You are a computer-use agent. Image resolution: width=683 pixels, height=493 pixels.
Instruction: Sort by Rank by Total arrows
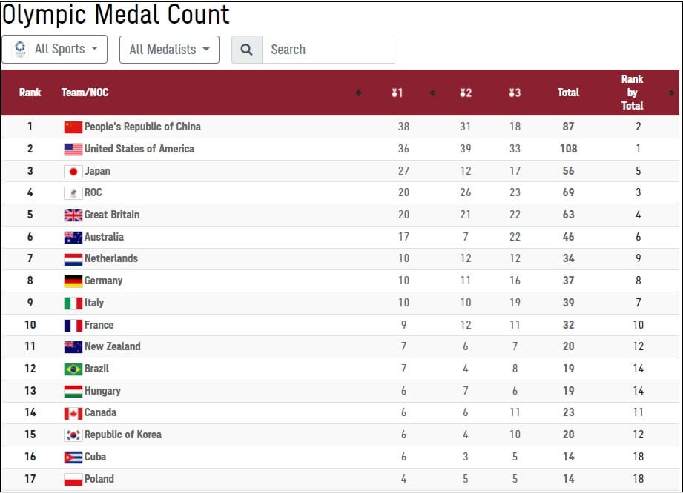coord(671,93)
